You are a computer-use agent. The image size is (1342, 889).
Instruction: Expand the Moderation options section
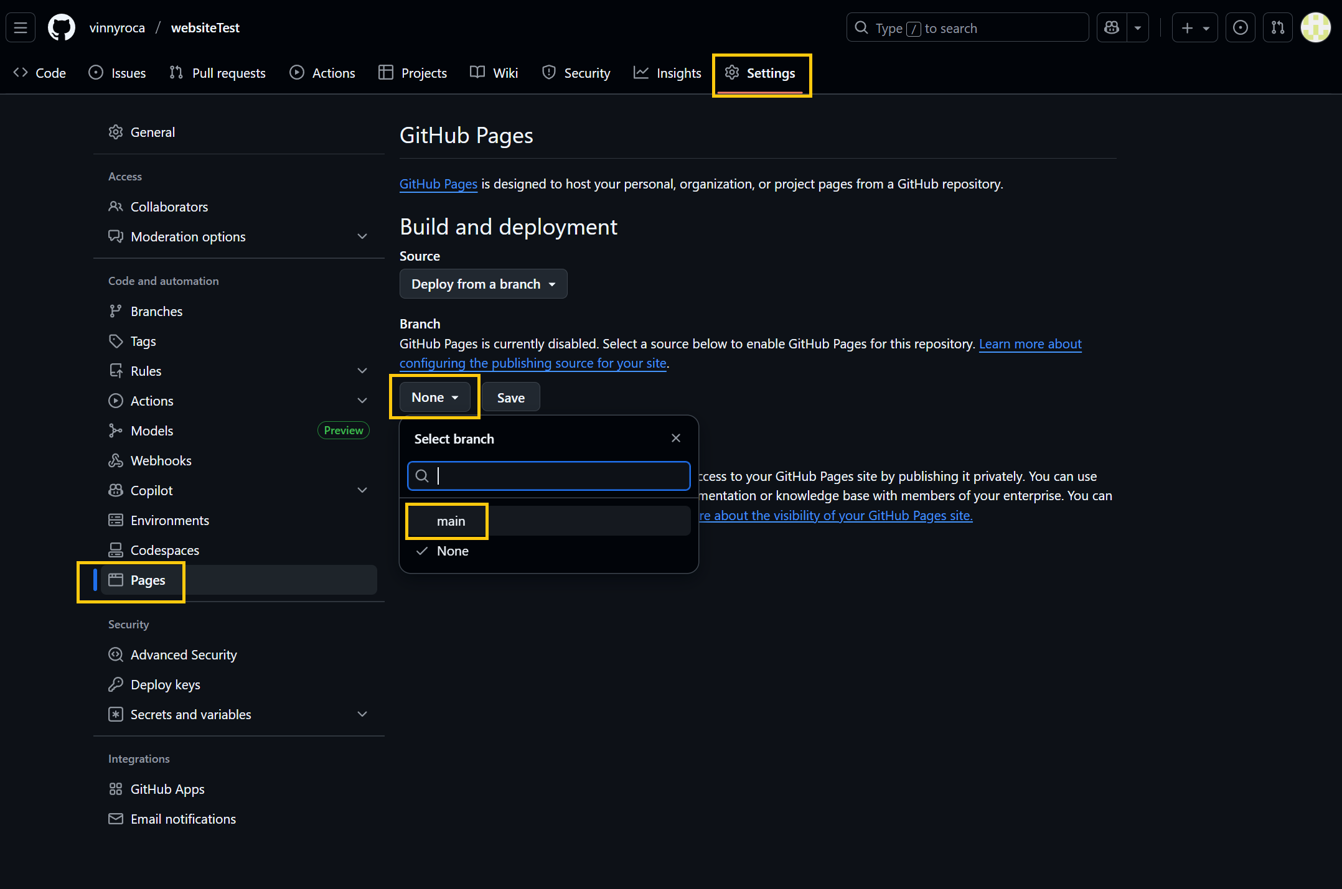pos(363,236)
